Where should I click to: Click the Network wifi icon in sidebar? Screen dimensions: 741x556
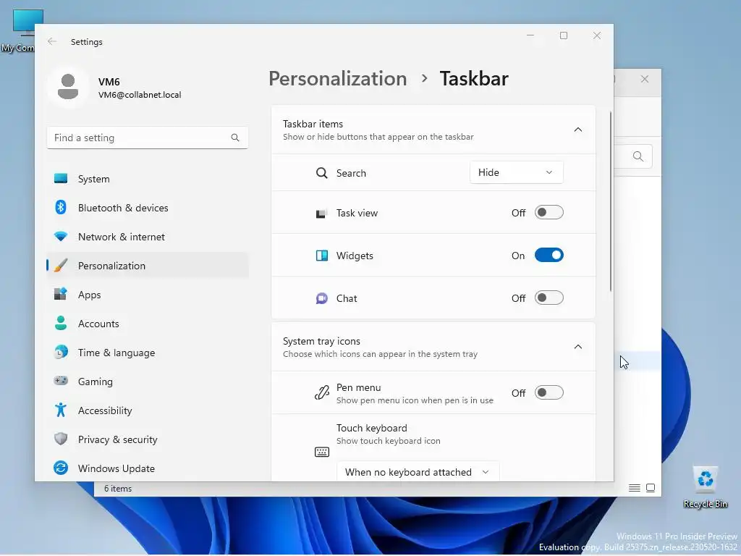pyautogui.click(x=61, y=236)
